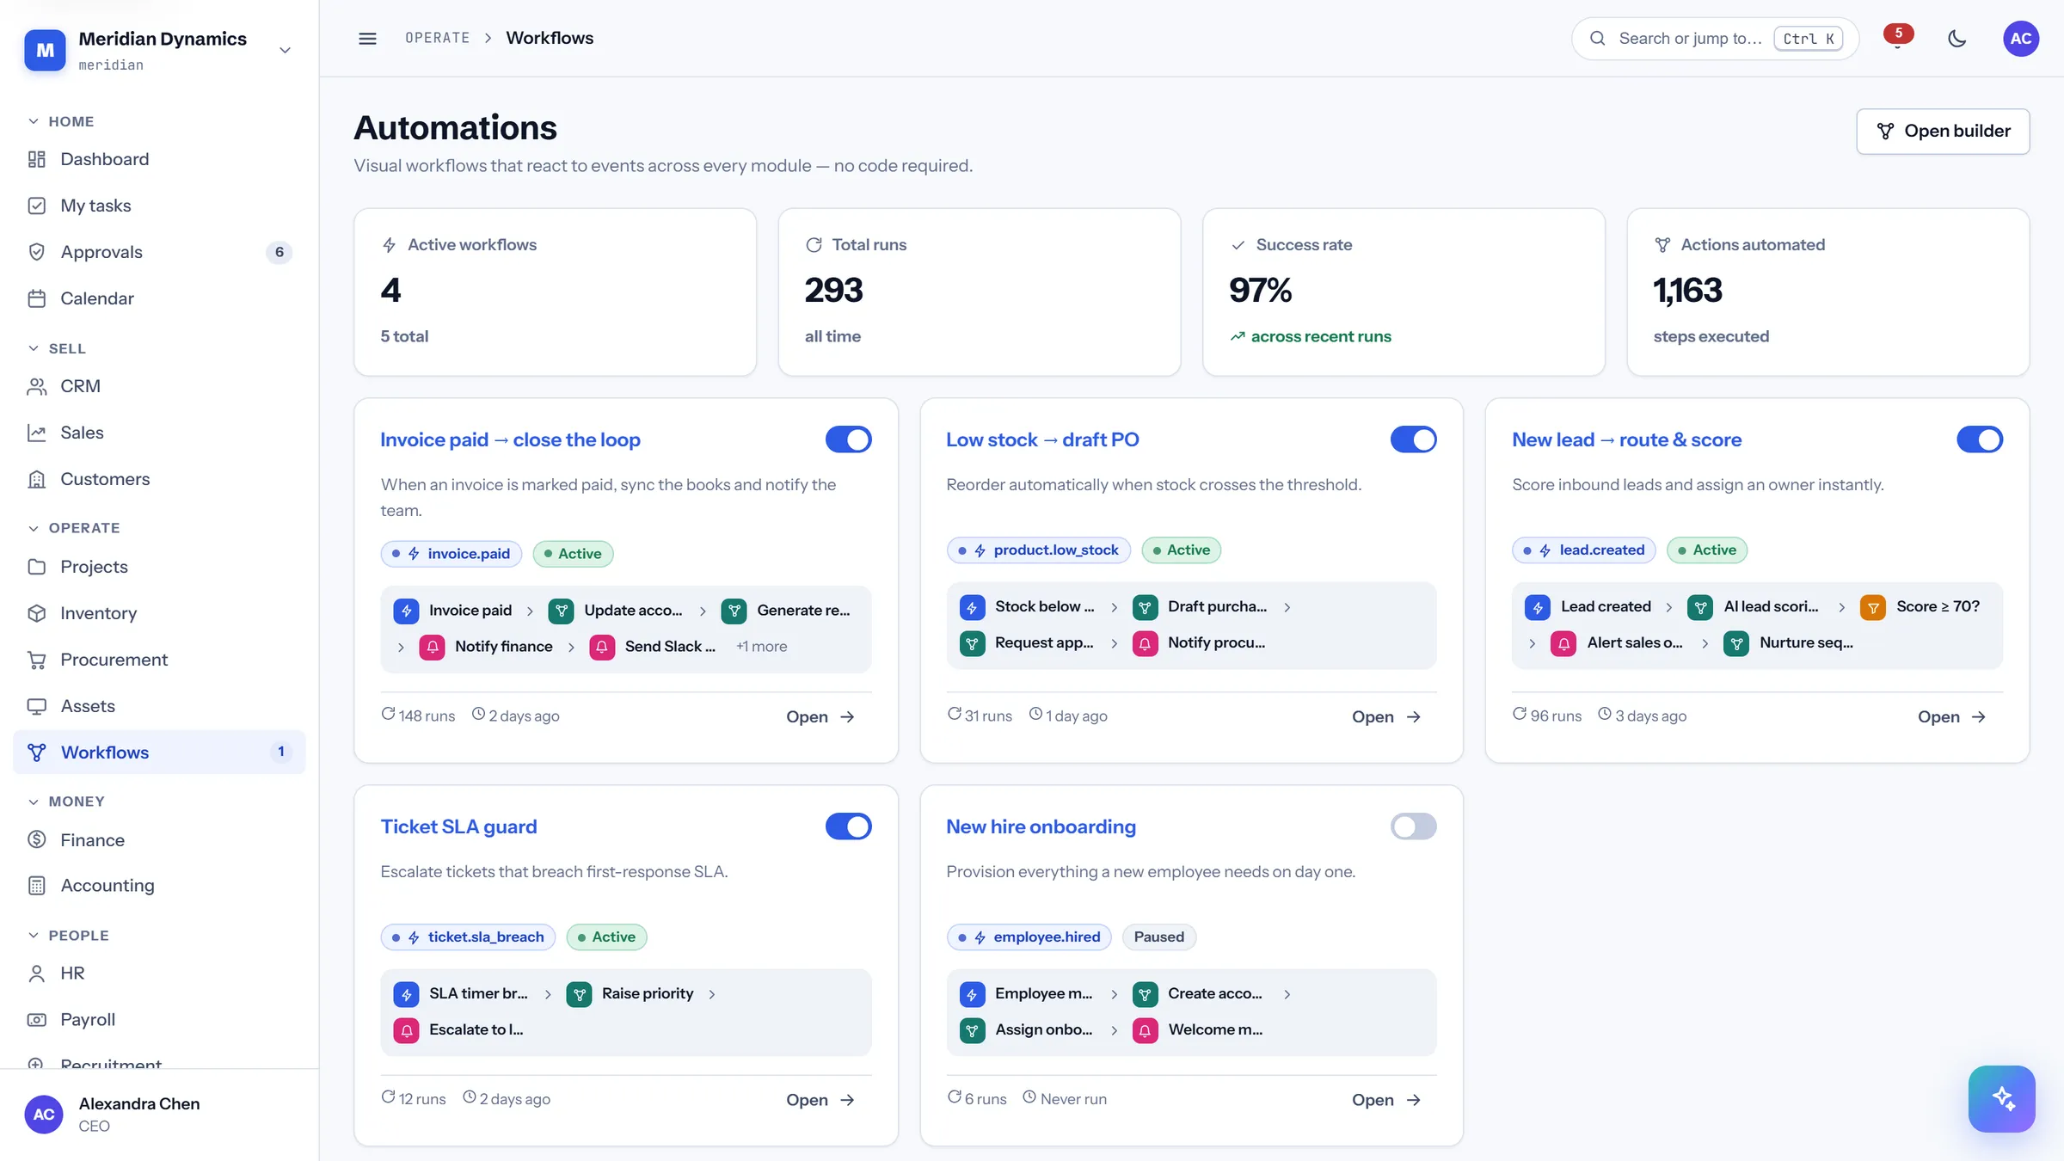Click the Ticket SLA guard title

click(458, 826)
